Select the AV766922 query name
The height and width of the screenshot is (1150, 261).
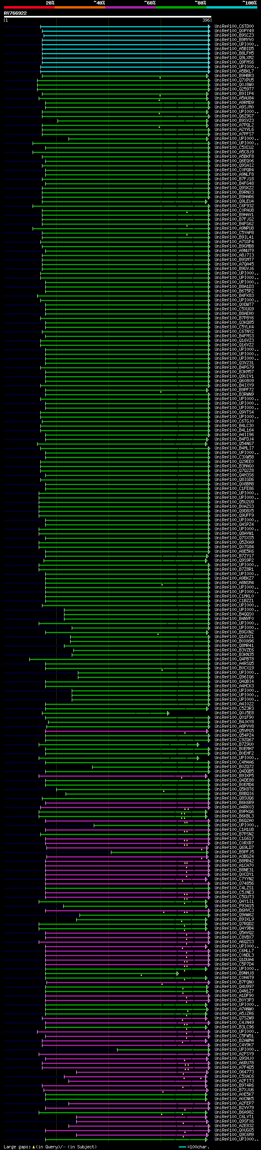tap(15, 13)
